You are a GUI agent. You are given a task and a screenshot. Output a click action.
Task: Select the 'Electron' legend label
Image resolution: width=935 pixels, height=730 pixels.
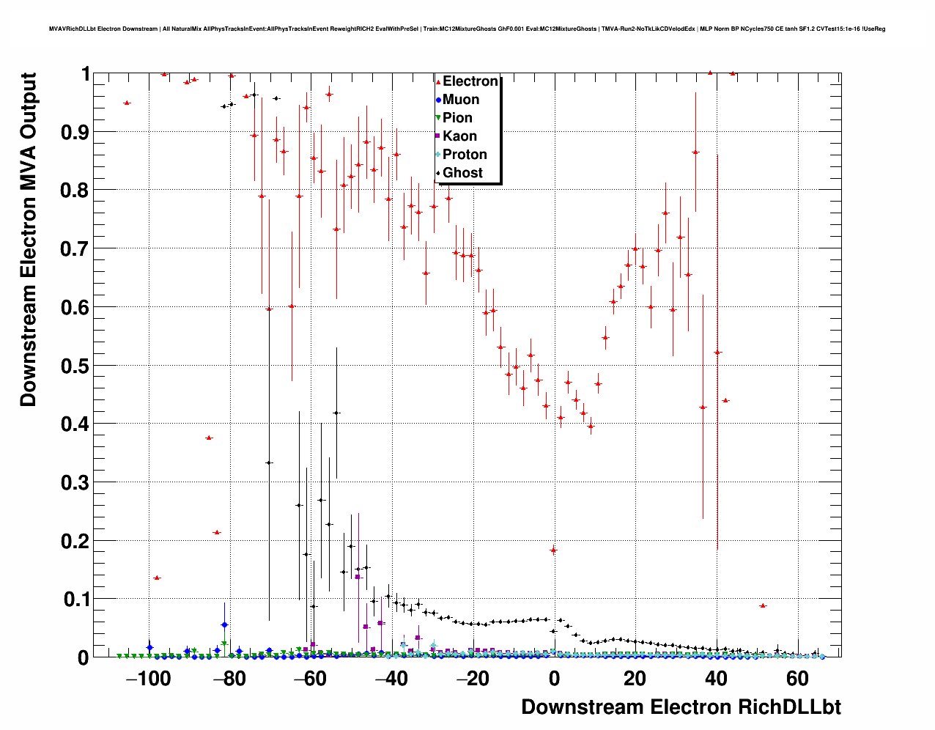(470, 81)
